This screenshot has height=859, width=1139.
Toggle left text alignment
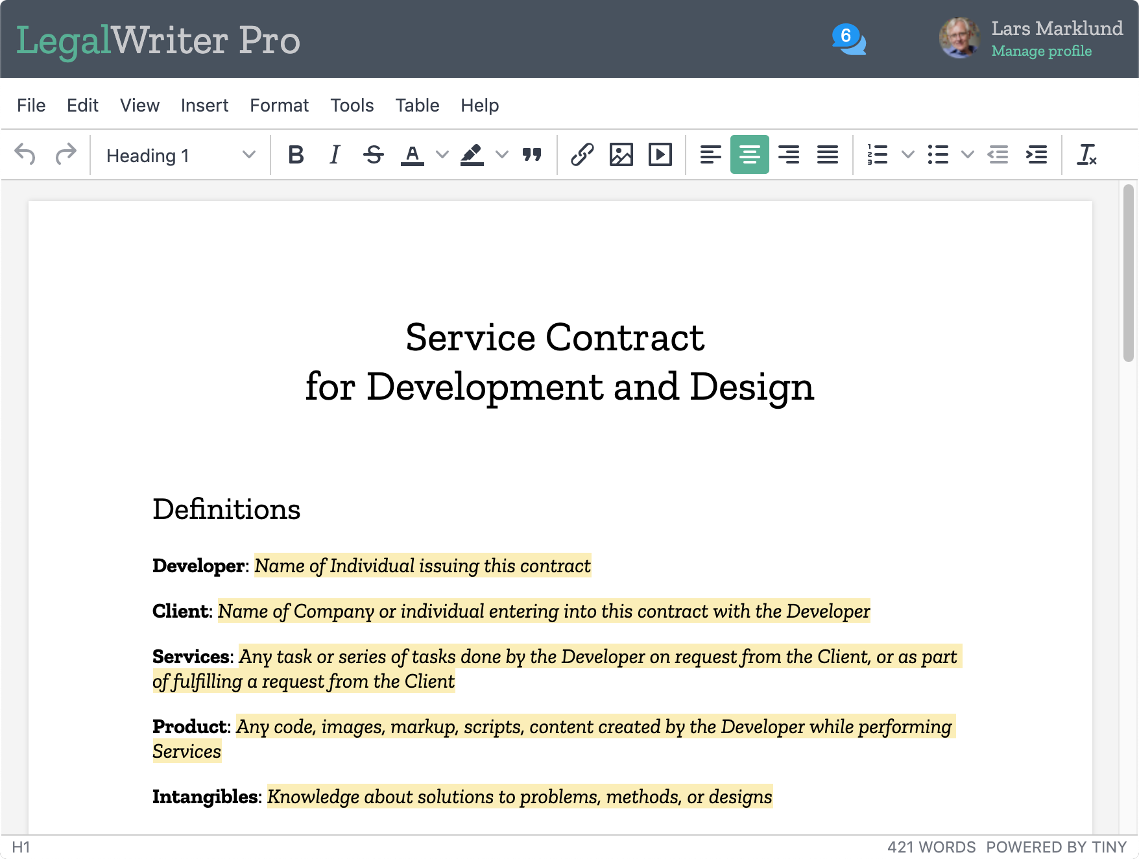[710, 154]
